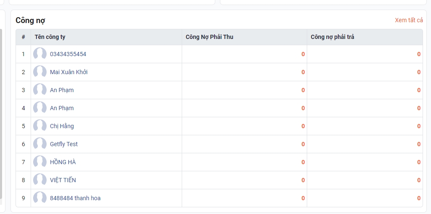Open the avatar icon for HỒNG HÀ
431x214 pixels.
point(40,162)
